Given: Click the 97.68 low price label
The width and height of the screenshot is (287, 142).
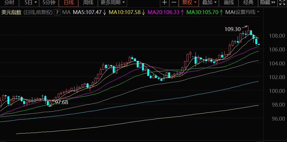Looking at the screenshot, I should tap(61, 102).
